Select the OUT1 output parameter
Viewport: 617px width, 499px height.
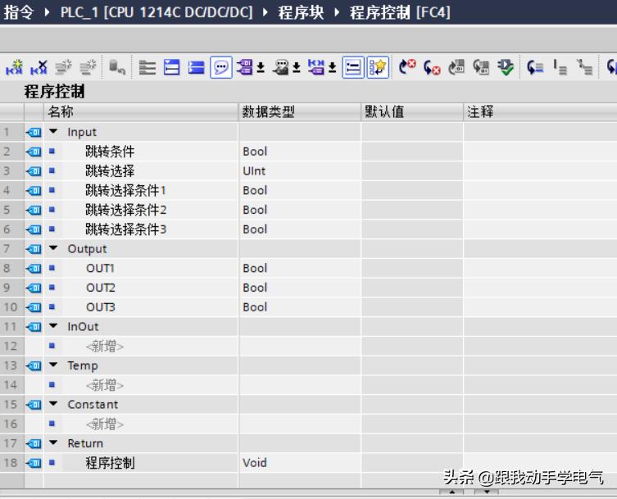pyautogui.click(x=100, y=269)
